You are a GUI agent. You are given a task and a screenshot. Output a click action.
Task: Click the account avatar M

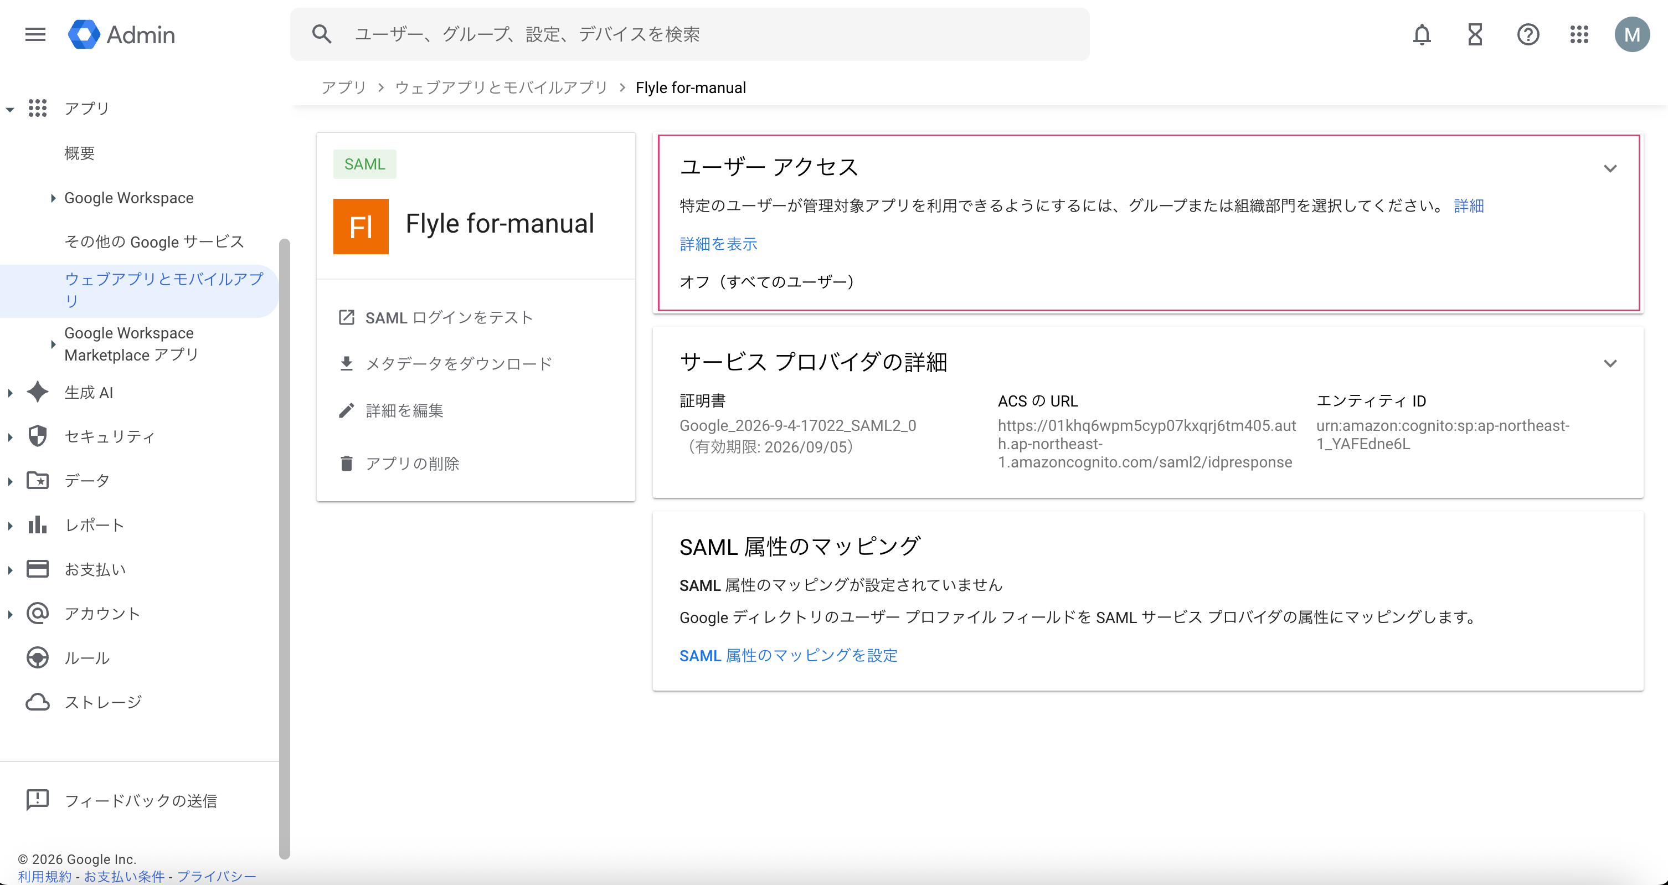1631,34
